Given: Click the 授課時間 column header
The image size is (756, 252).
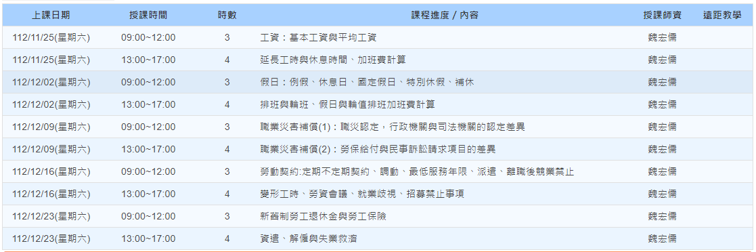Looking at the screenshot, I should 148,16.
